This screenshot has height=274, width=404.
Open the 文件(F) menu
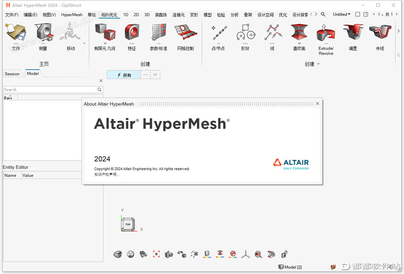click(x=12, y=15)
